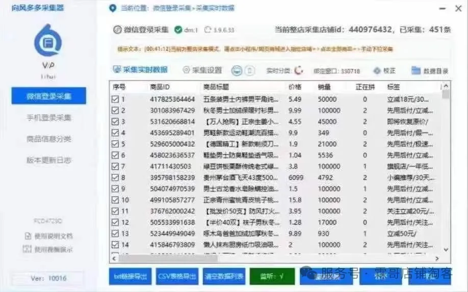468x292 pixels.
Task: Click the 采集实时数据 monitor icon
Action: [116, 70]
